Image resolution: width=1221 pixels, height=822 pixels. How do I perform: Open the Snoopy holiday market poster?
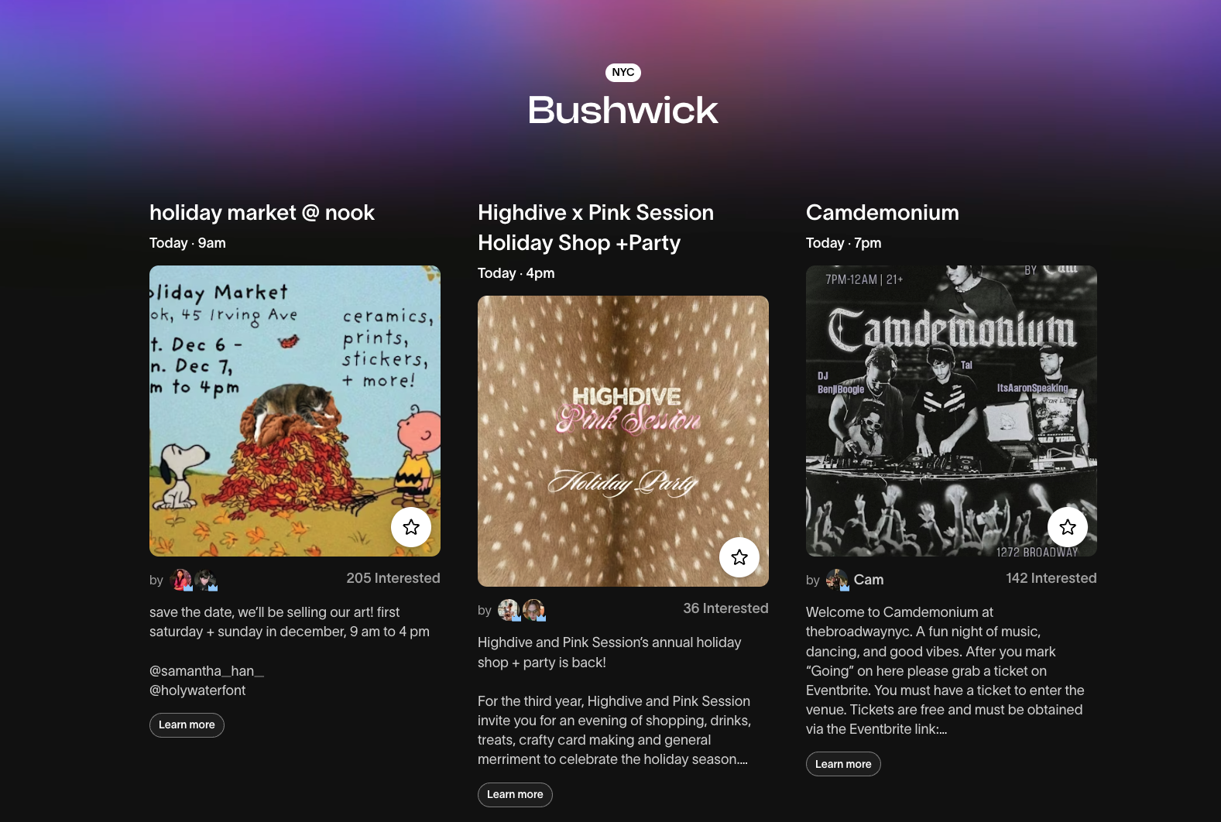295,411
